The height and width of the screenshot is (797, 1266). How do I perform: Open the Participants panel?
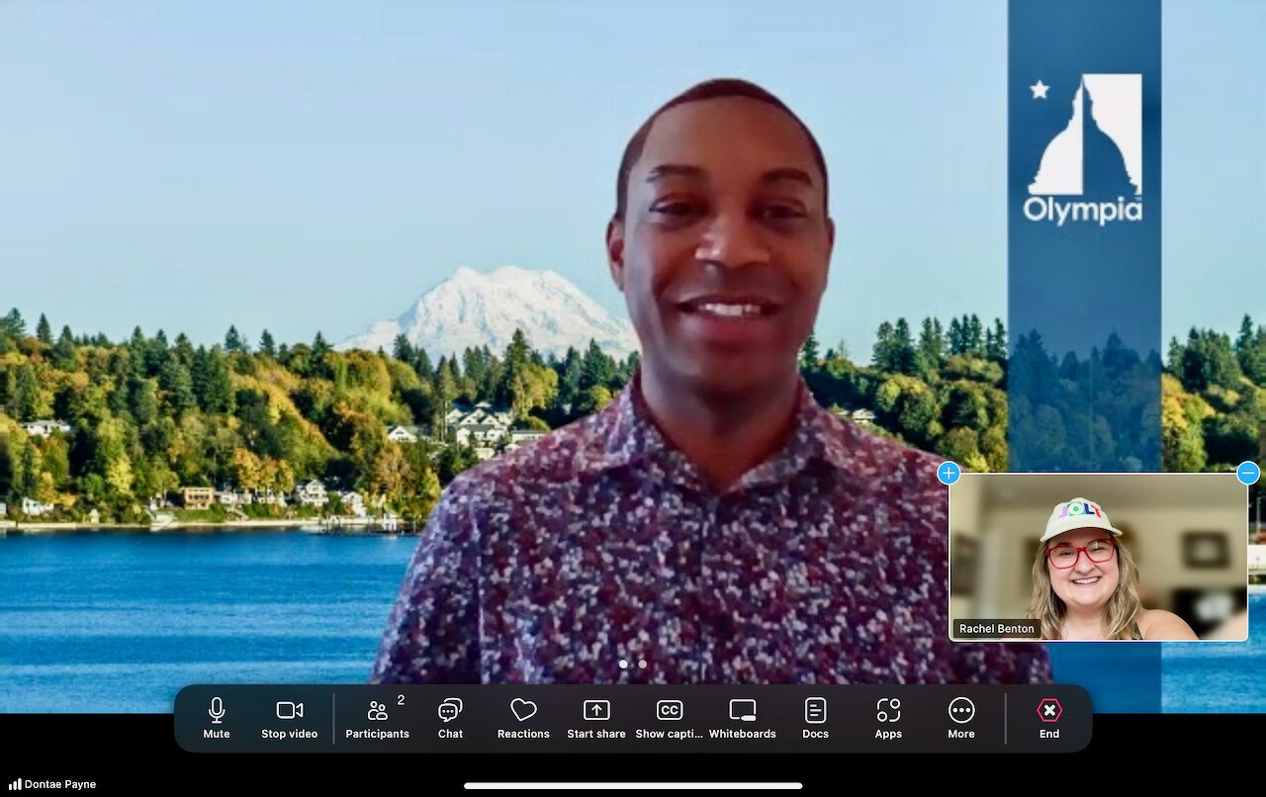[x=377, y=719]
